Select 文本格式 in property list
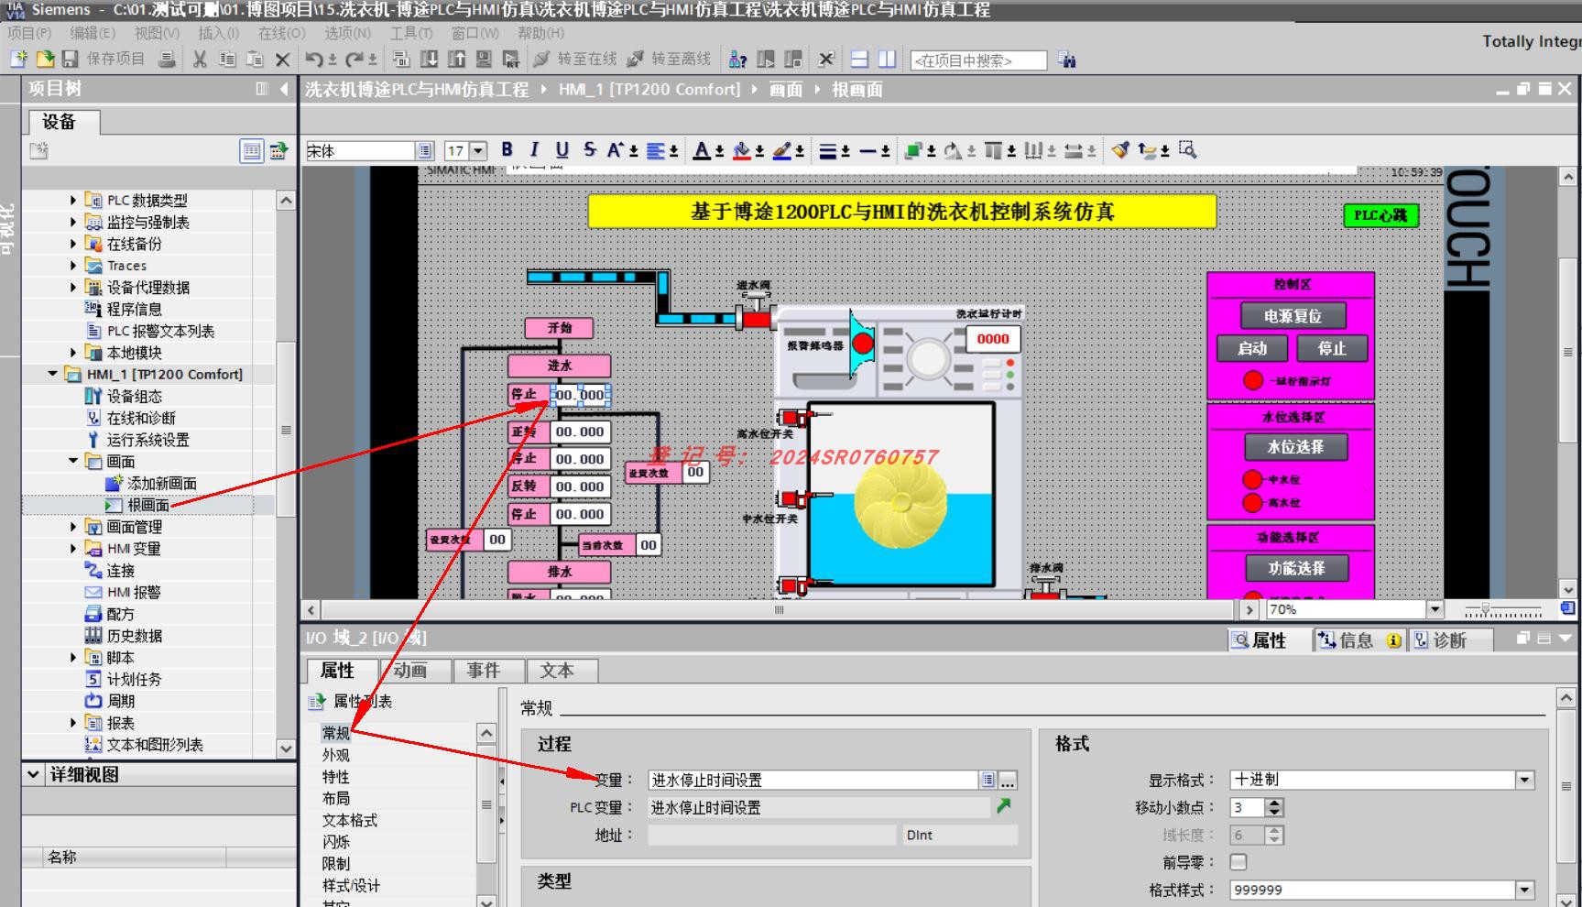1582x907 pixels. tap(349, 820)
